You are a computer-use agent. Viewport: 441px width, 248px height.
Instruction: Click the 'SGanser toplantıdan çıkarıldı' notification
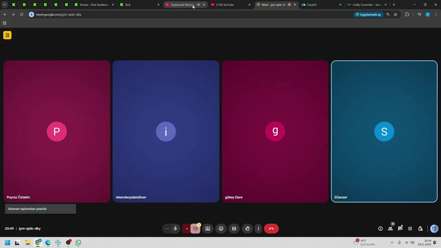click(40, 209)
